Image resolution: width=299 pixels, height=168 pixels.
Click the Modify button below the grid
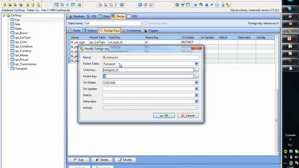coord(125,160)
